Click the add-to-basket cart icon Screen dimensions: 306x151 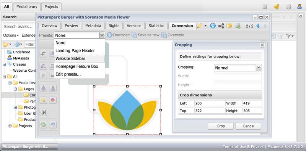[x=238, y=26]
